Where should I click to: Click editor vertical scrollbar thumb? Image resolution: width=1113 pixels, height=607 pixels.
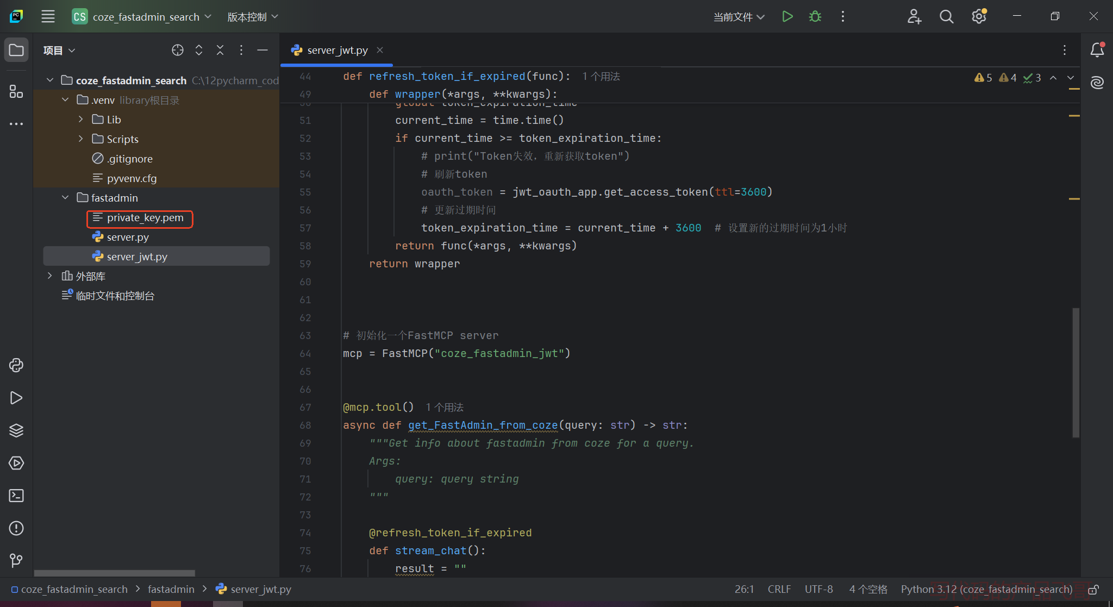[x=1076, y=372]
